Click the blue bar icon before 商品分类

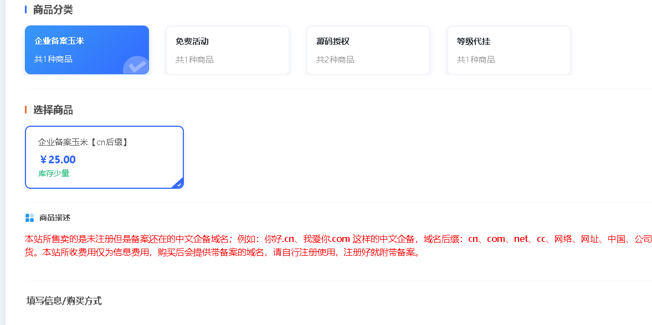click(25, 9)
